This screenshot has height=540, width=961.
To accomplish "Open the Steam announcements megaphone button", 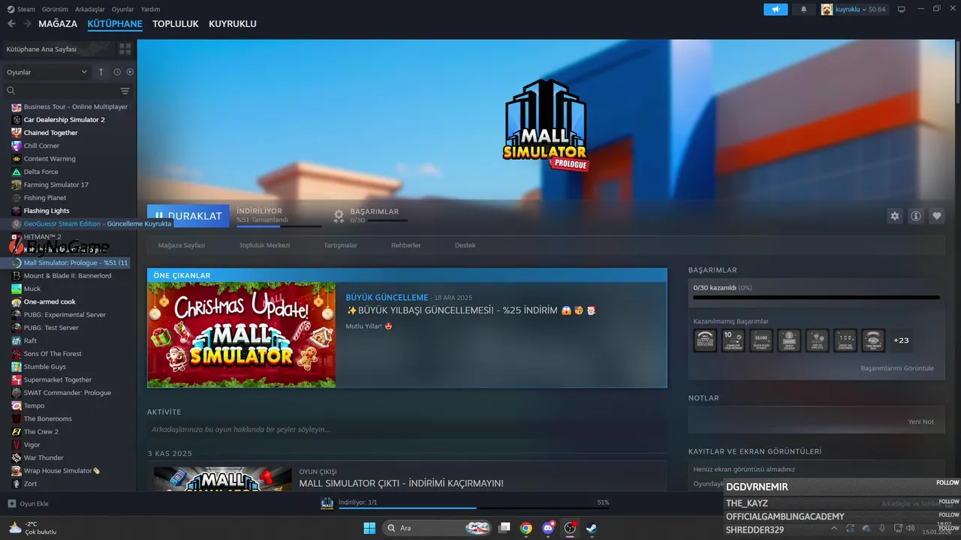I will [776, 9].
